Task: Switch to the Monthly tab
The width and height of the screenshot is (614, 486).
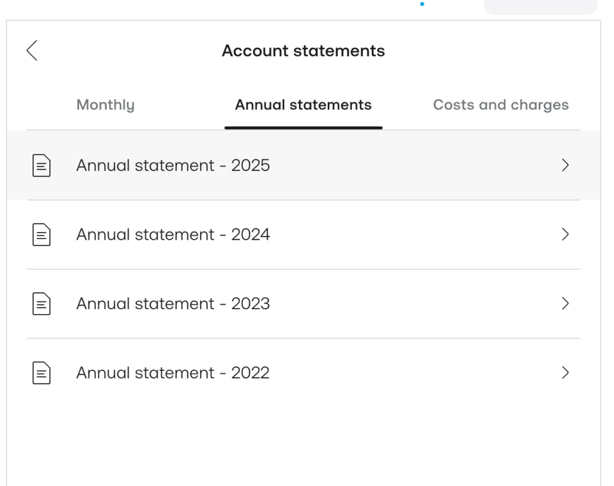Action: click(x=106, y=105)
